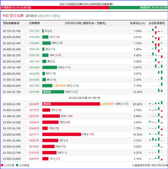This screenshot has width=168, height=169.
Task: Click the red bar for 24,300-24,399
Action: point(51,116)
